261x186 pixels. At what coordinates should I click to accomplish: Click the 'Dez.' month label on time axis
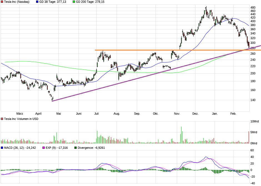point(195,114)
